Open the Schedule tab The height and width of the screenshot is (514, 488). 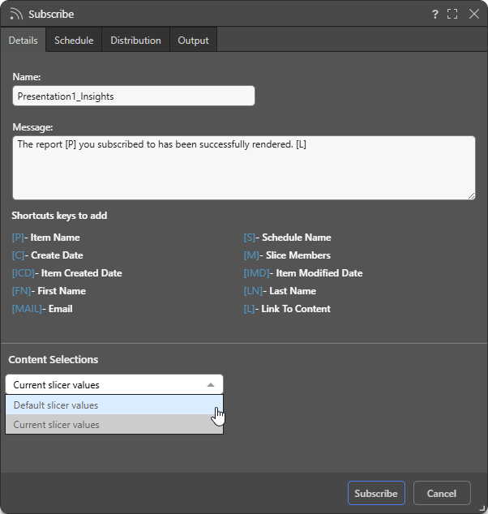coord(74,41)
